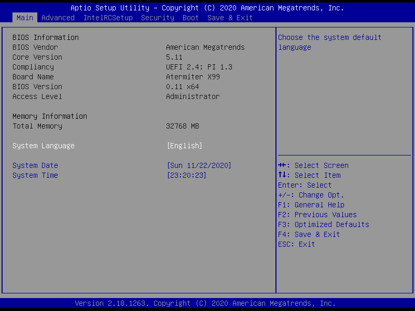Click the Compliancy label
The image size is (415, 311).
tap(33, 67)
